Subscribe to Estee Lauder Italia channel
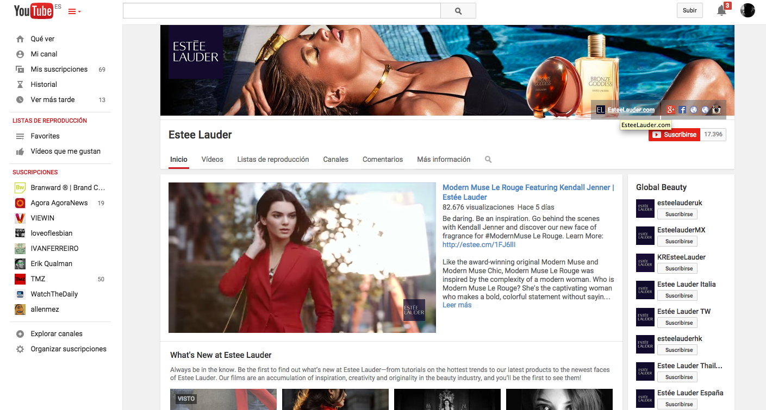 tap(677, 295)
